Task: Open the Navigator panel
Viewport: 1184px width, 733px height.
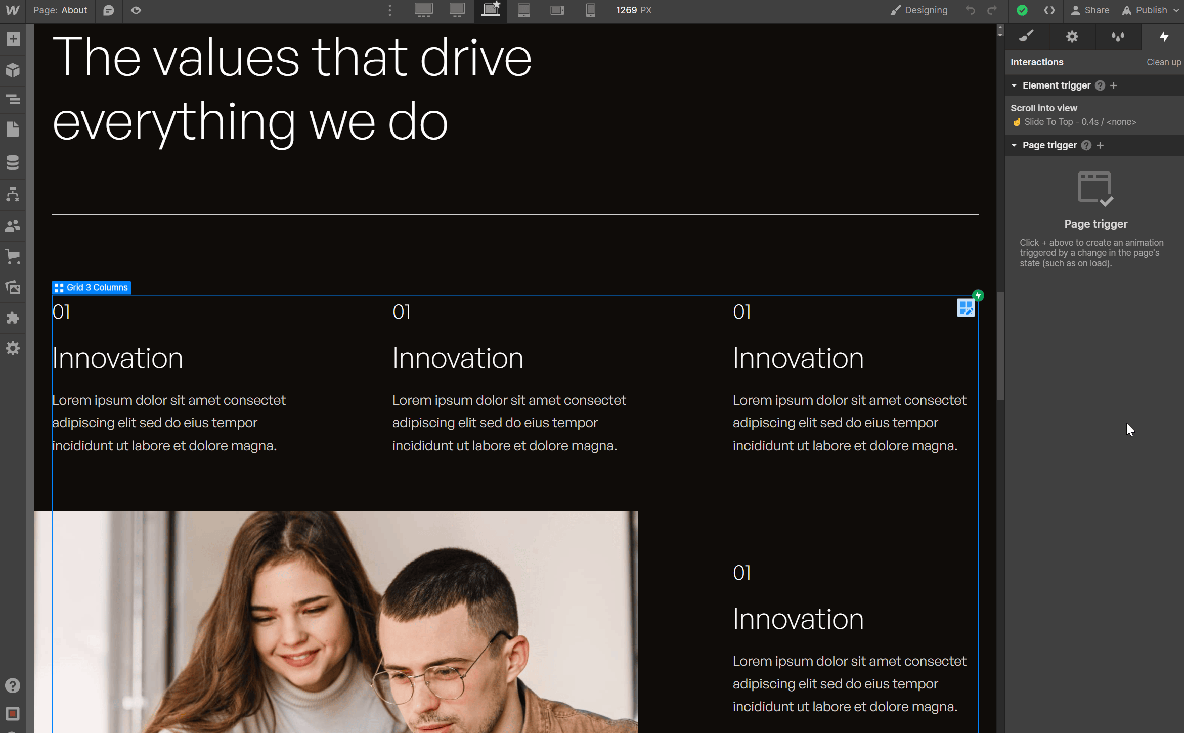Action: coord(13,100)
